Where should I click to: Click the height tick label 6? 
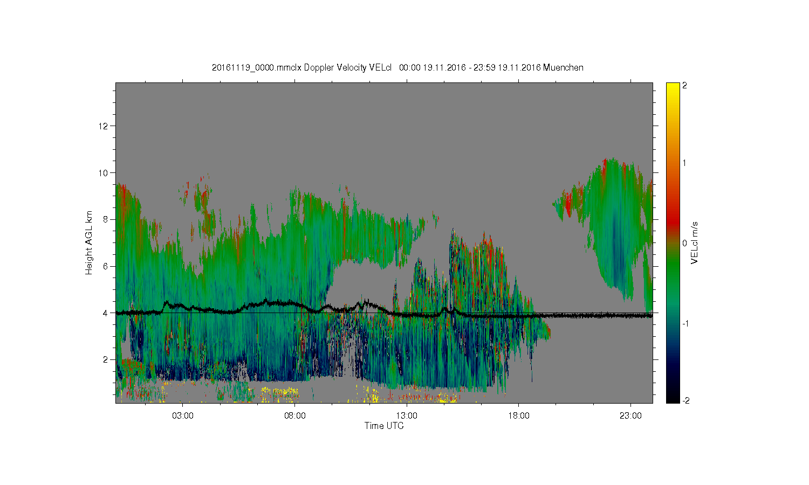coord(106,266)
